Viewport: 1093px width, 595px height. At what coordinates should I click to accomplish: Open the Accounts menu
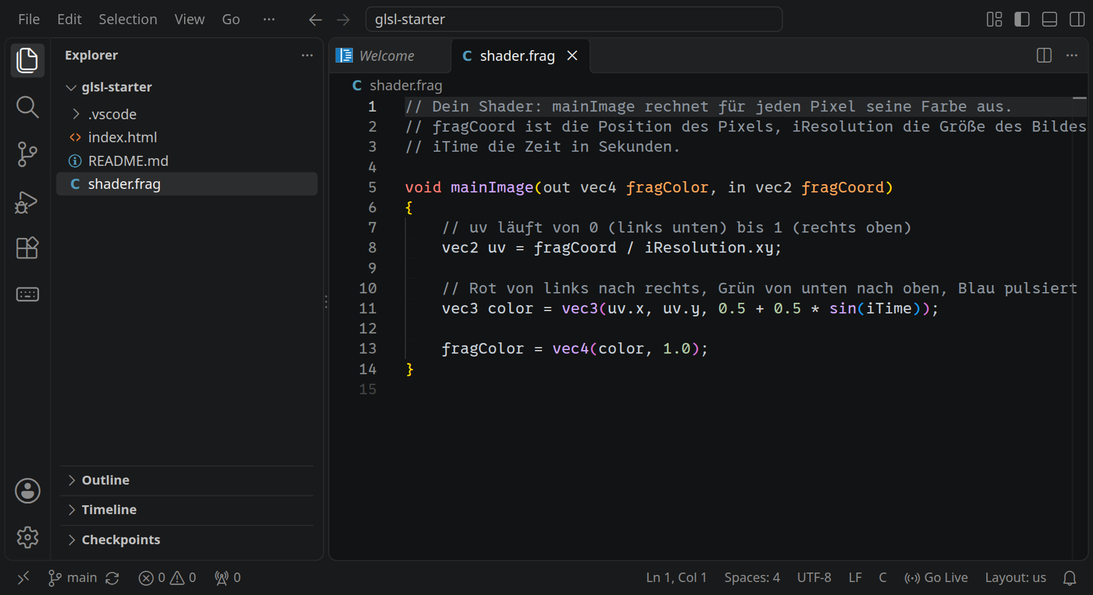click(x=27, y=491)
